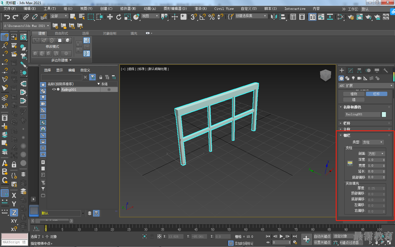
Task: Collapse the 栅栏 rollout
Action: tap(347, 135)
